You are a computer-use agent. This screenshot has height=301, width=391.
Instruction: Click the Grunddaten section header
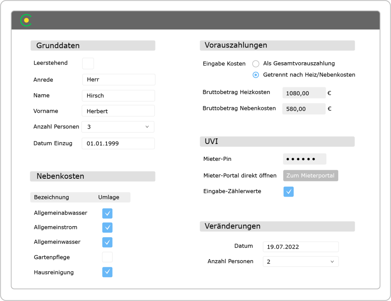click(x=93, y=45)
